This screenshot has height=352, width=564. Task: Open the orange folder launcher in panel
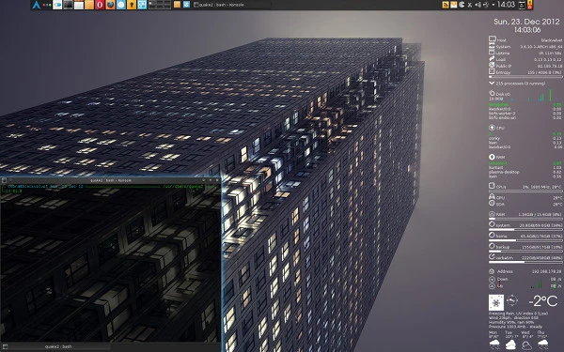(89, 5)
